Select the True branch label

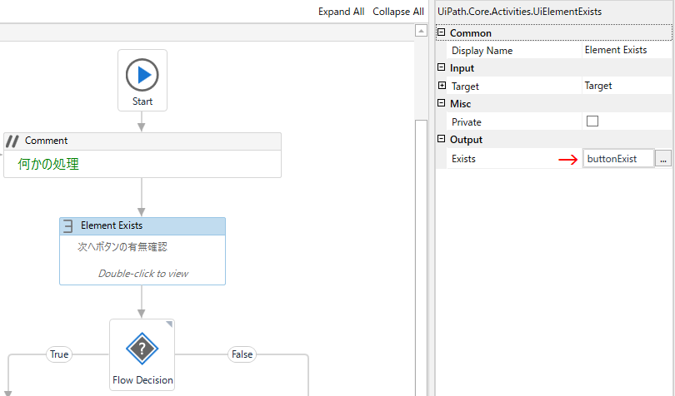(59, 354)
